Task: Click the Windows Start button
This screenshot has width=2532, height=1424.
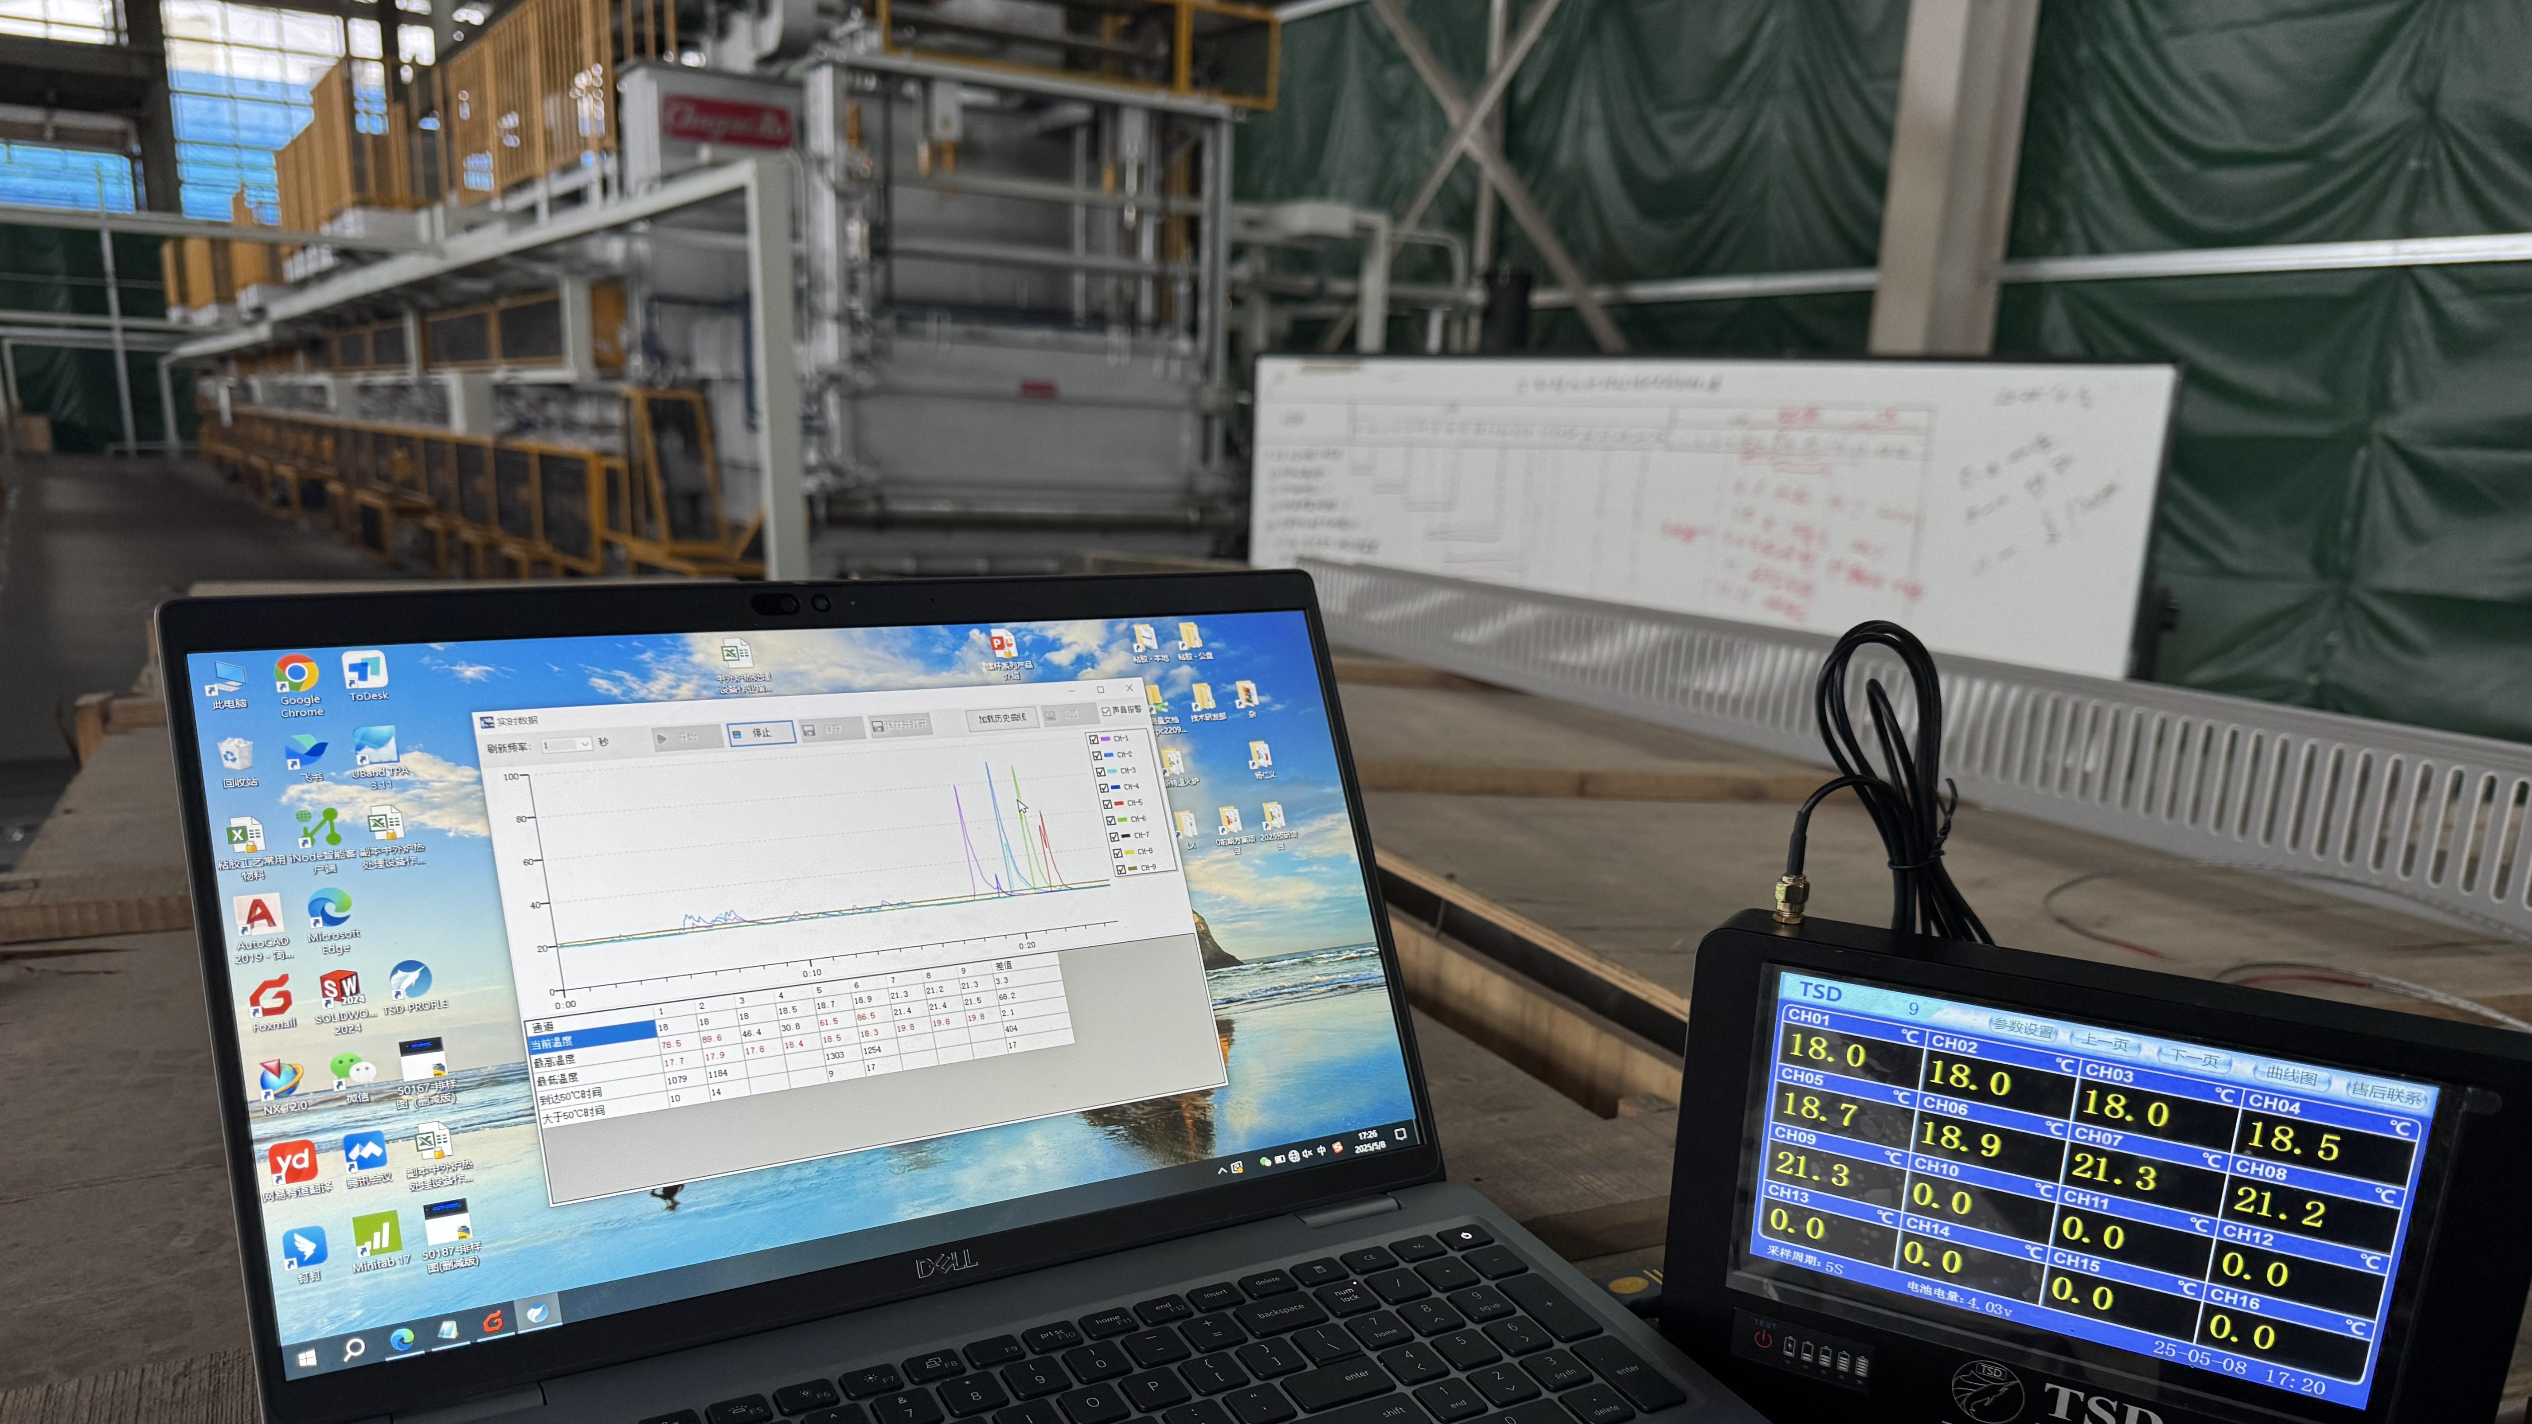Action: 307,1358
